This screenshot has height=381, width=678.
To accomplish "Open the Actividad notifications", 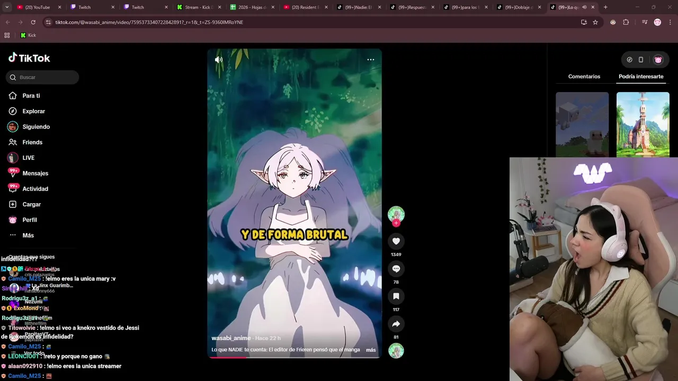I will coord(35,189).
